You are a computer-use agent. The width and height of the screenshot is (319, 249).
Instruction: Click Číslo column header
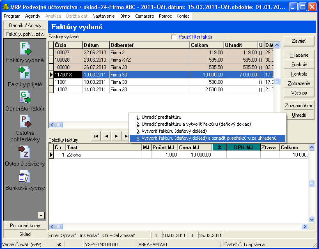pos(68,45)
